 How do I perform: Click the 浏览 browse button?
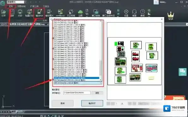(x=97, y=93)
